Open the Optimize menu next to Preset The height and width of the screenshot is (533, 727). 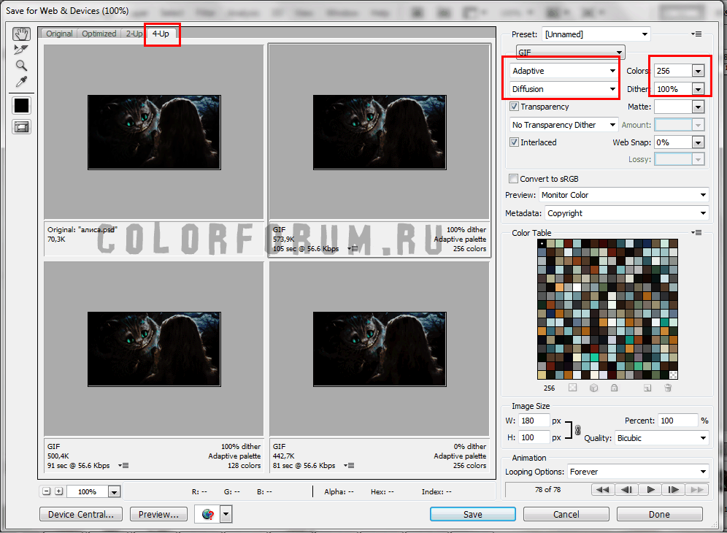click(x=696, y=34)
